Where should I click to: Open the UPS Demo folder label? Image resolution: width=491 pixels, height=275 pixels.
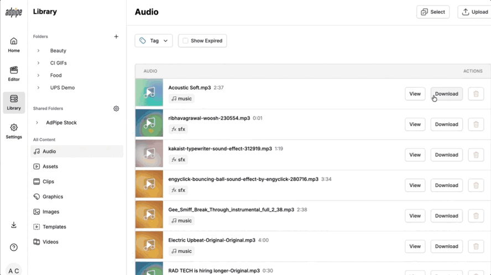62,88
